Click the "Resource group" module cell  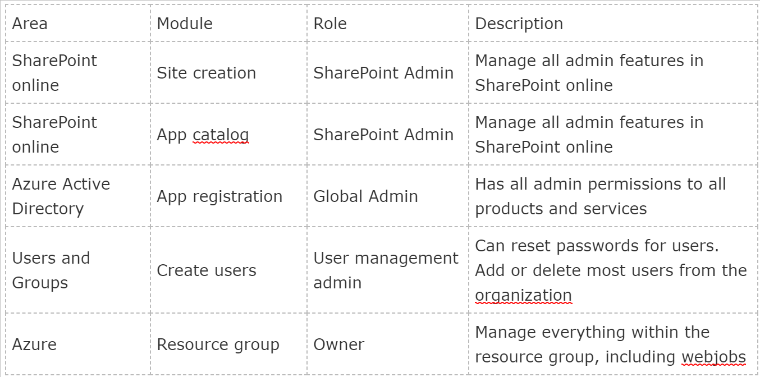click(228, 344)
